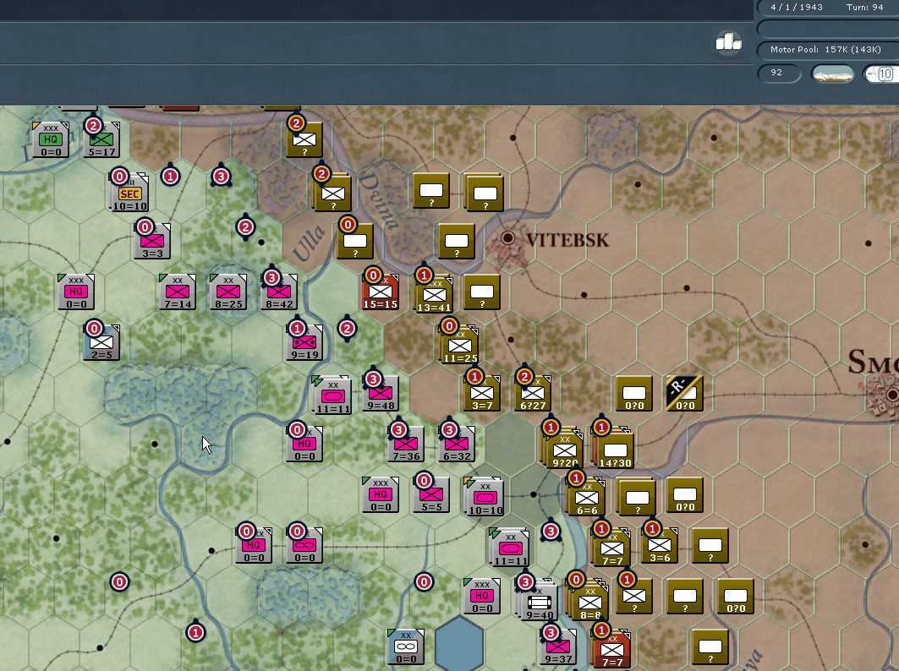Select the SEC 10=10 security unit
The width and height of the screenshot is (899, 671).
pyautogui.click(x=129, y=194)
